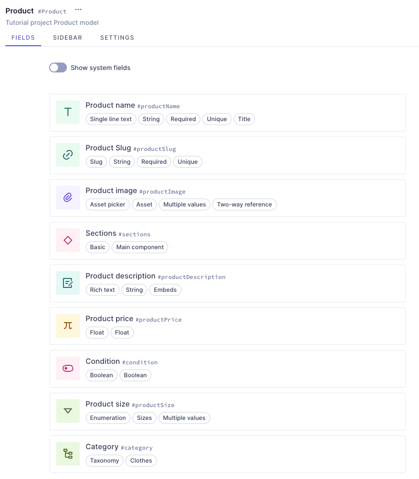Viewport: 419px width, 479px height.
Task: Switch to the SIDEBAR tab
Action: pyautogui.click(x=67, y=38)
